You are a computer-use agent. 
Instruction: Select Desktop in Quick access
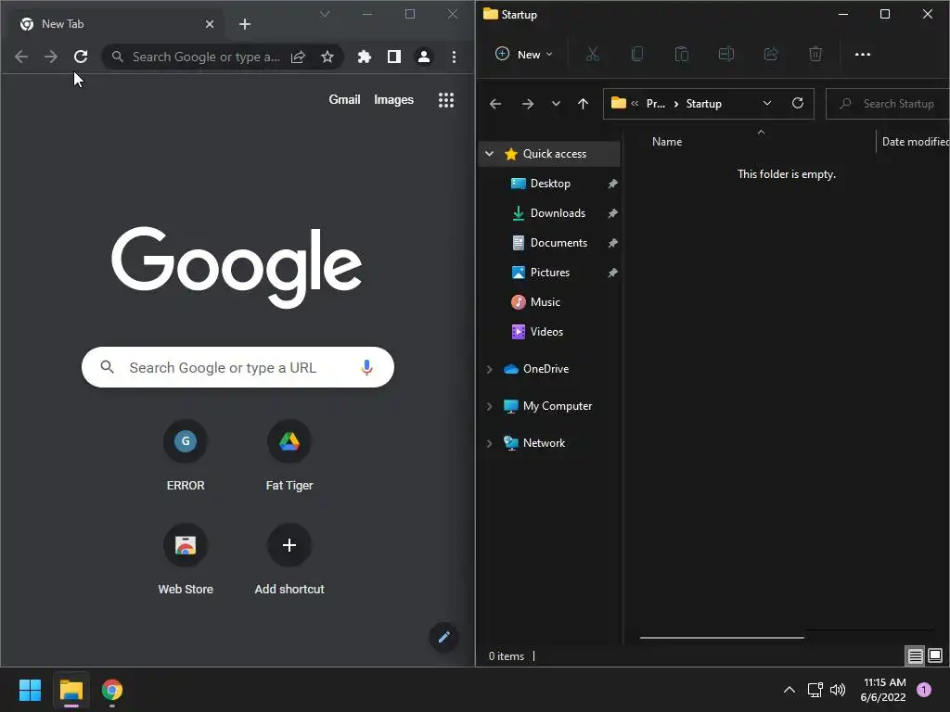coord(550,184)
